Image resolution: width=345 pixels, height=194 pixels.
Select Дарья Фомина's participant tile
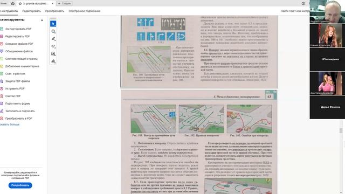[327, 107]
